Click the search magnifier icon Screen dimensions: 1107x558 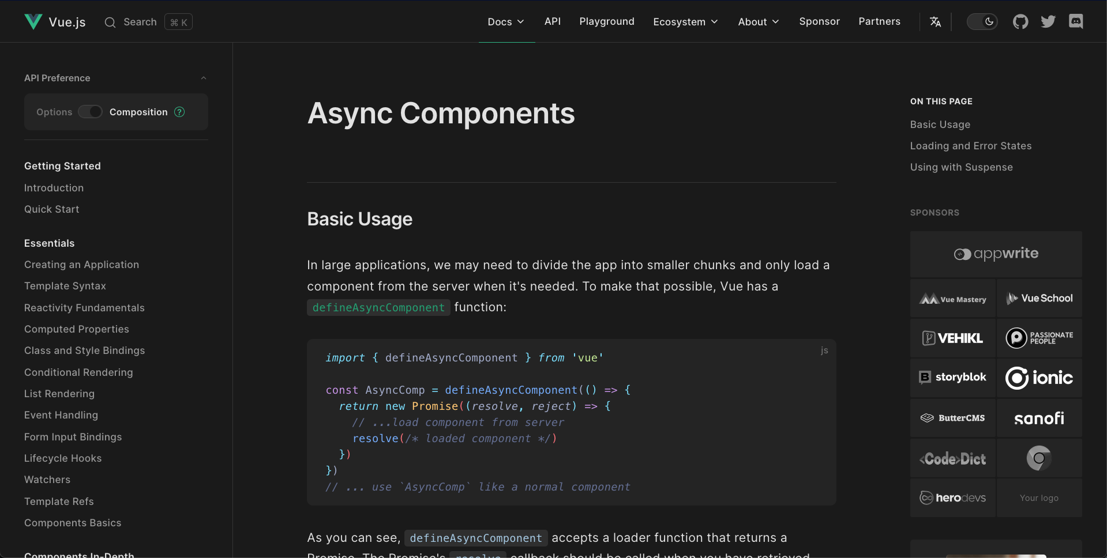tap(110, 22)
